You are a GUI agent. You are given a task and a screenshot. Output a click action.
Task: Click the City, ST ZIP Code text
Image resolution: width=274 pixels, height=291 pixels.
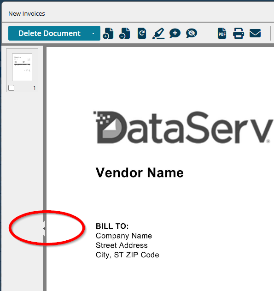127,255
